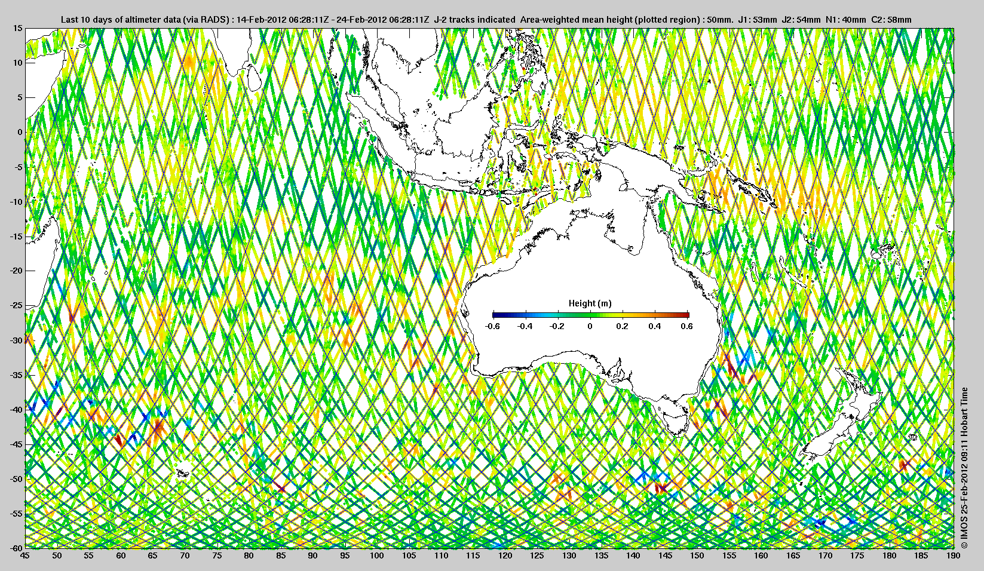Click the "J1: 53mm" value in title
The image size is (984, 571).
click(756, 20)
